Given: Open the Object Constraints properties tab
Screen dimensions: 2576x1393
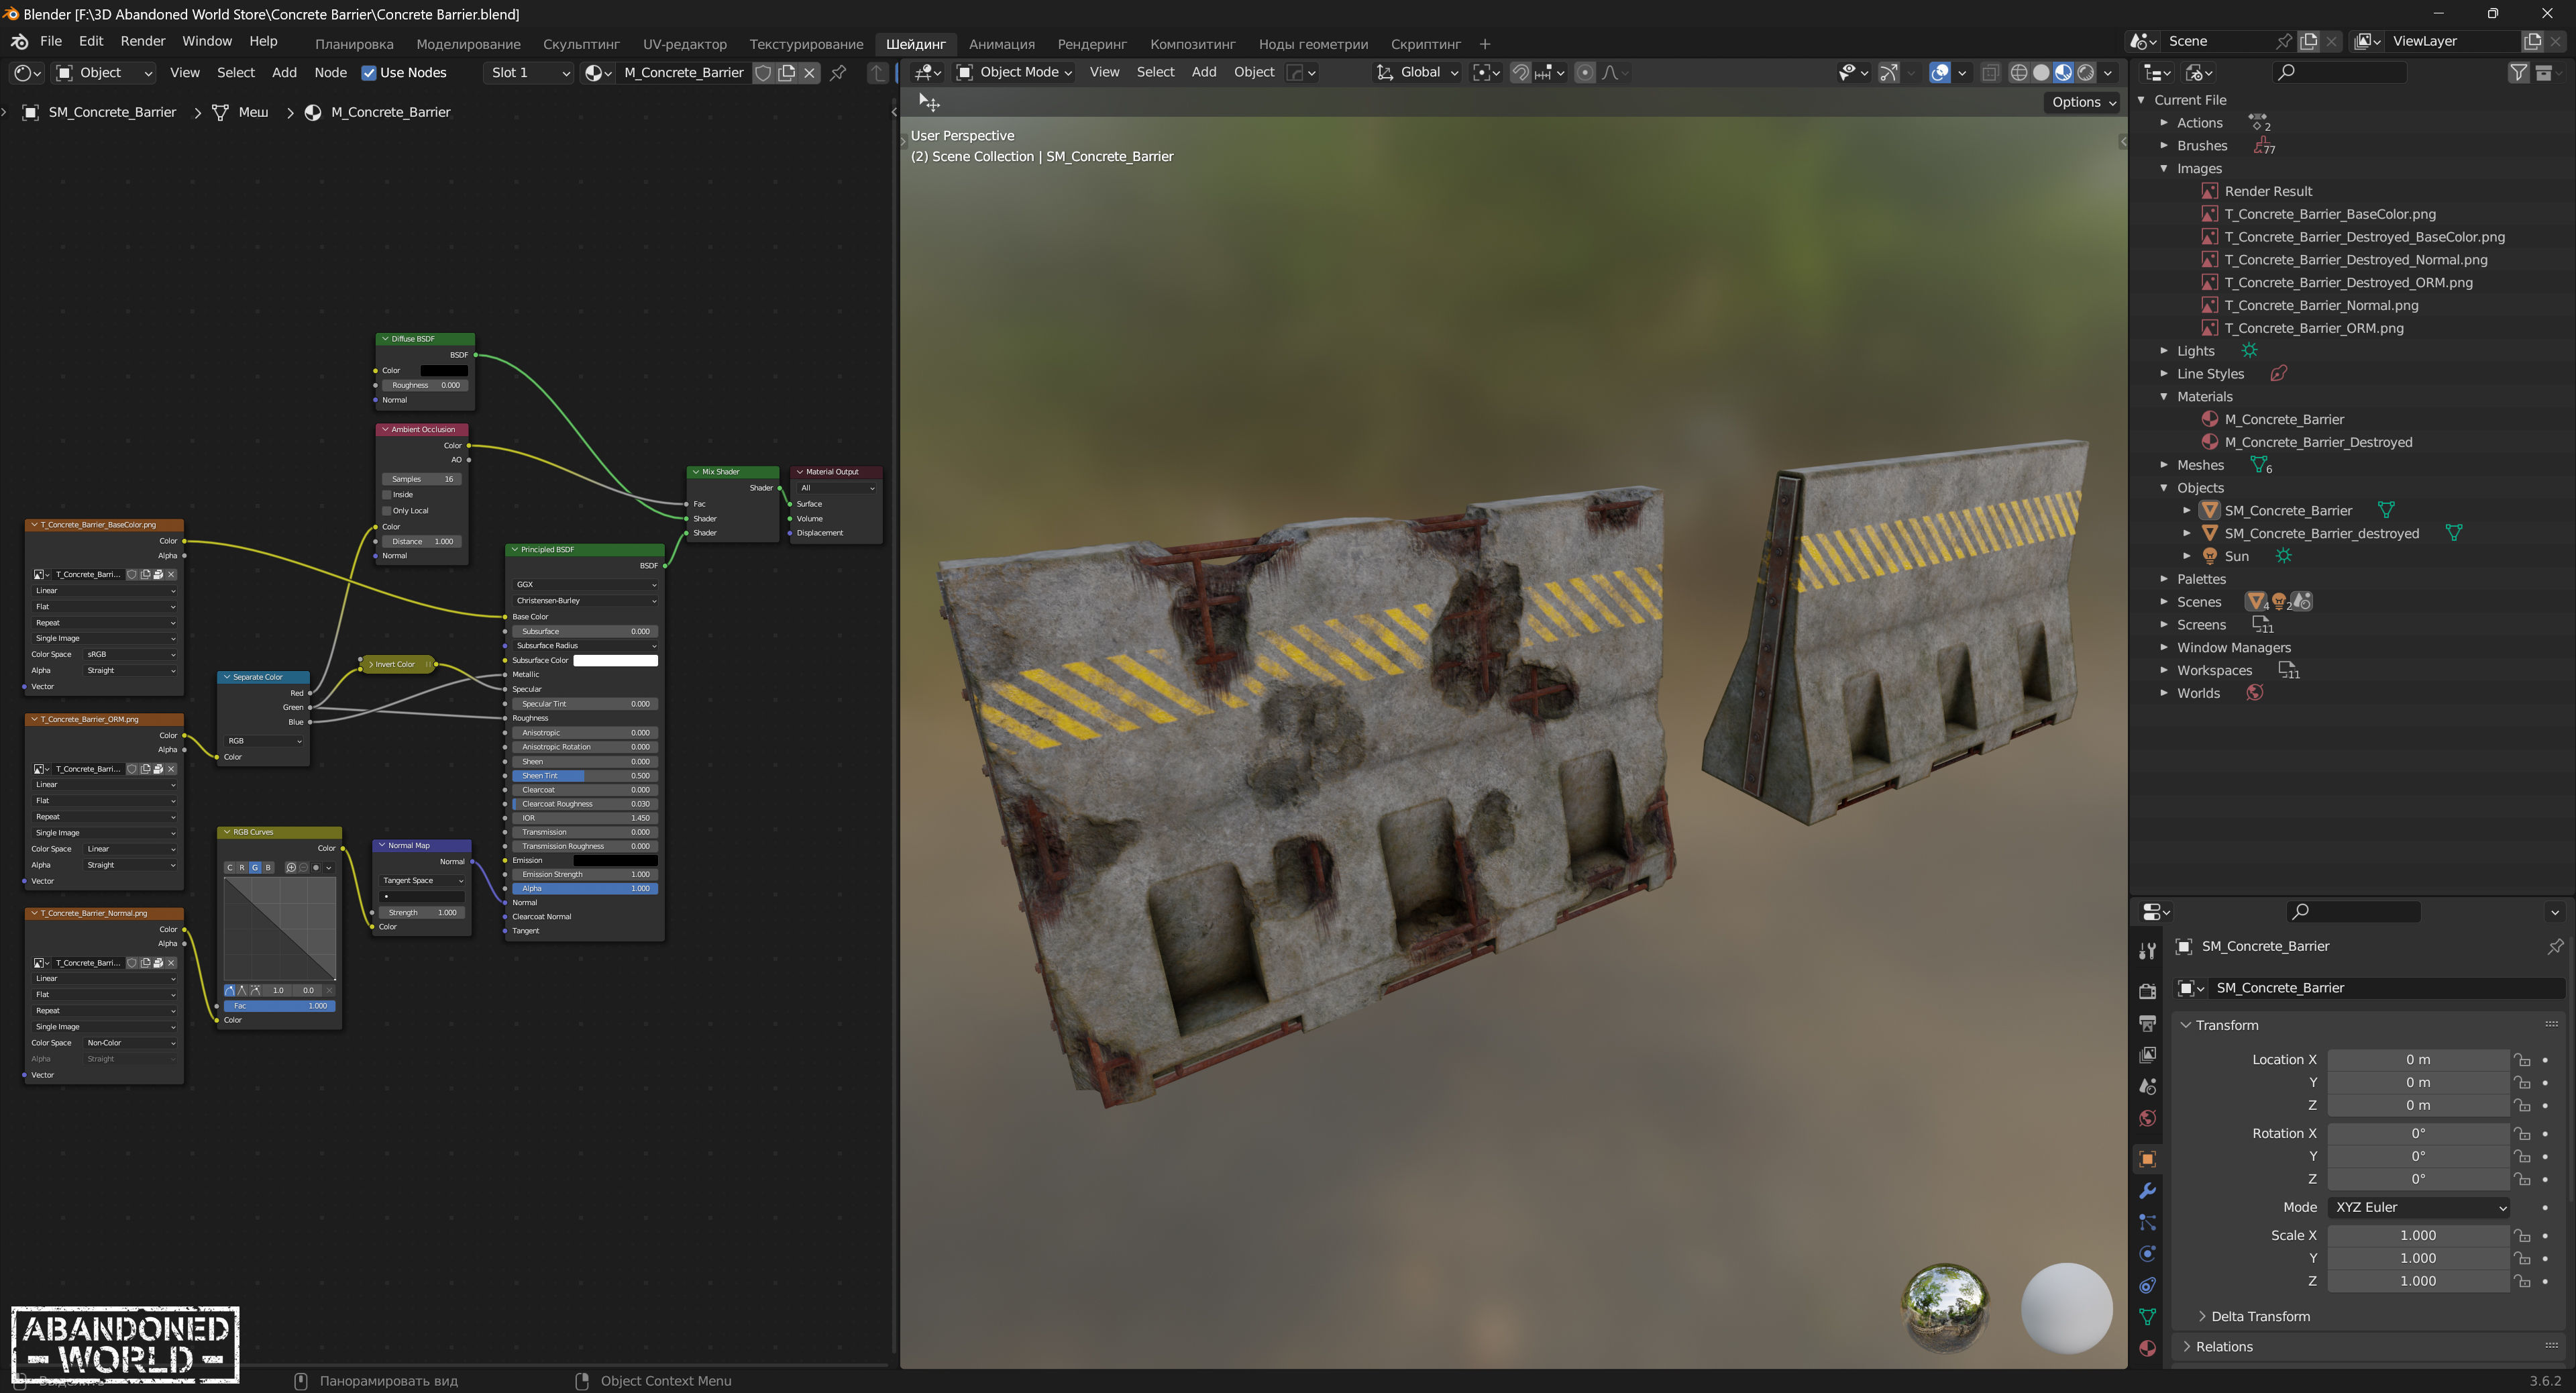Looking at the screenshot, I should coord(2147,1286).
